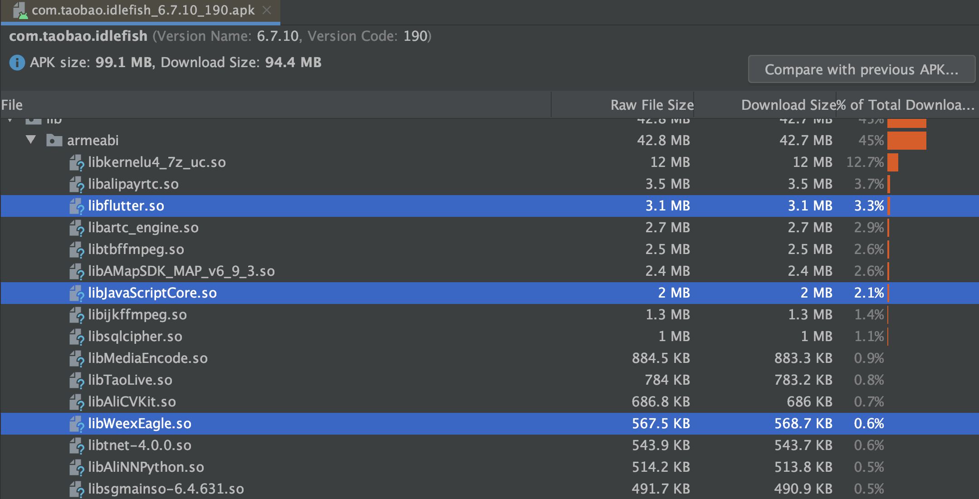Click the libWeexEagle.so file icon

tap(77, 424)
